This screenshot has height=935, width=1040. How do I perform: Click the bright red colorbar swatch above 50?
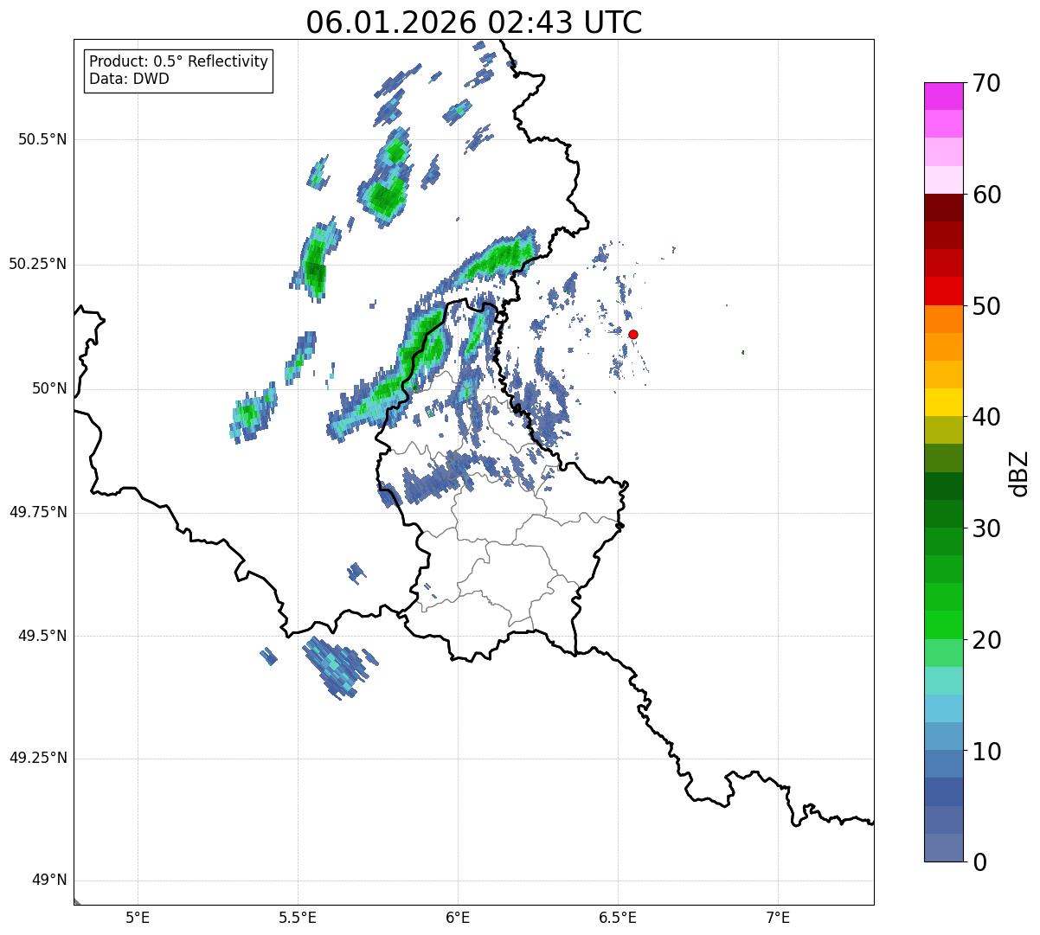pos(944,291)
